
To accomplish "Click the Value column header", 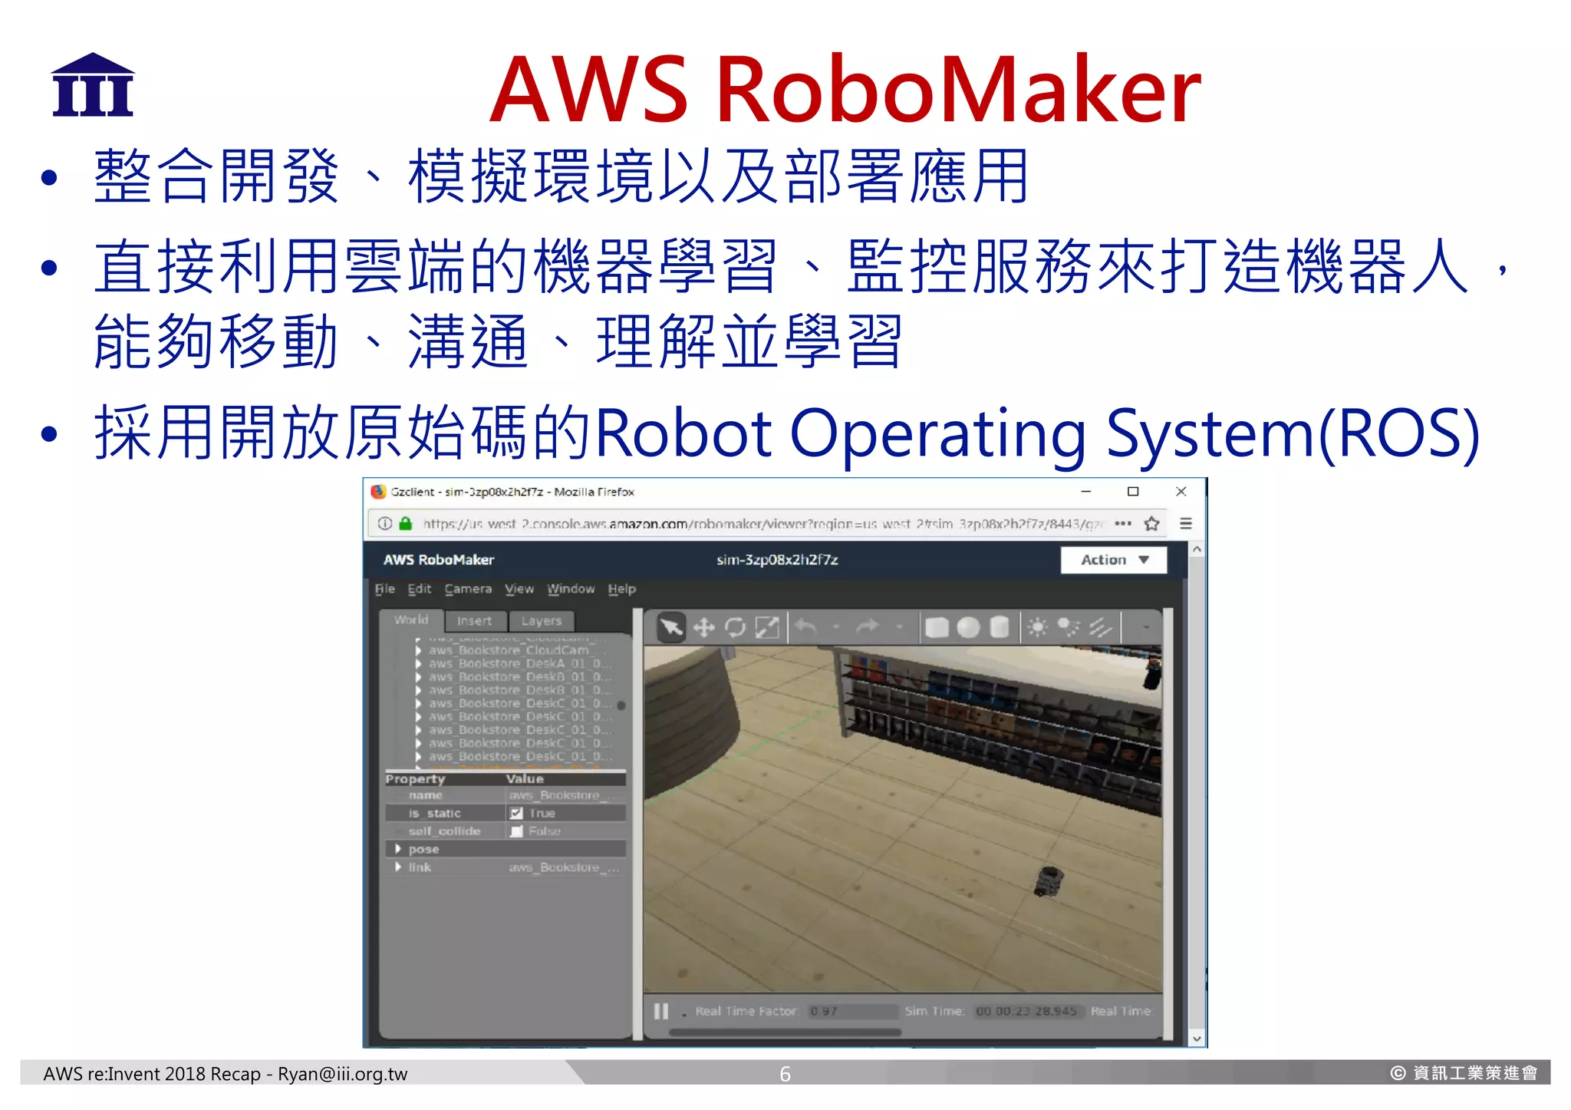I will [525, 779].
